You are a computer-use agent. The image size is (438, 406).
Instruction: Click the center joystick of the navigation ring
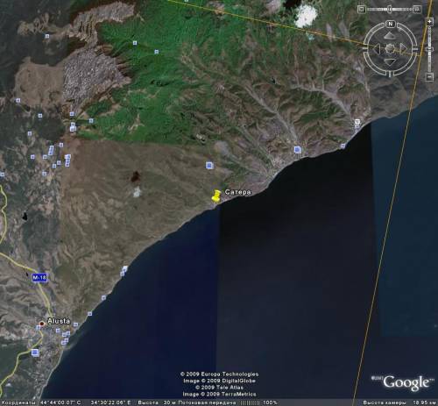390,48
